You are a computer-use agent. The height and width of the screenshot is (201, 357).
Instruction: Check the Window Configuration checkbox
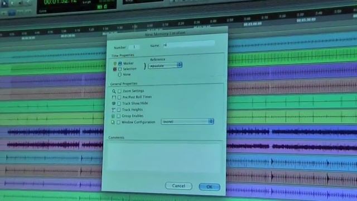[118, 122]
